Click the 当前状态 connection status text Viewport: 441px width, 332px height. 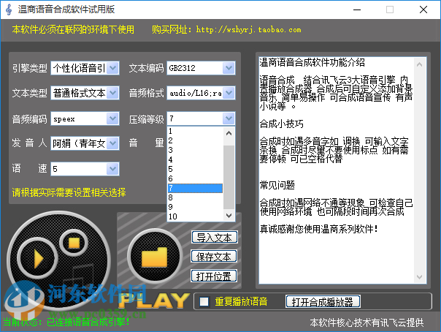[66, 322]
